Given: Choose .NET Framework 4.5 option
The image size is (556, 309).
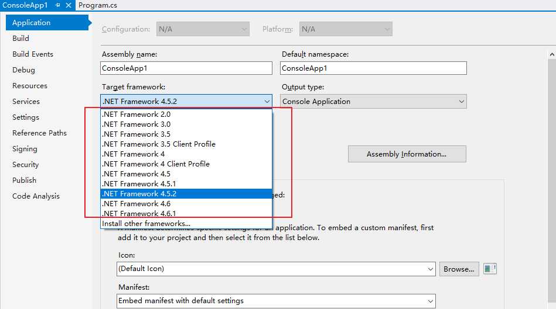Looking at the screenshot, I should [x=186, y=173].
